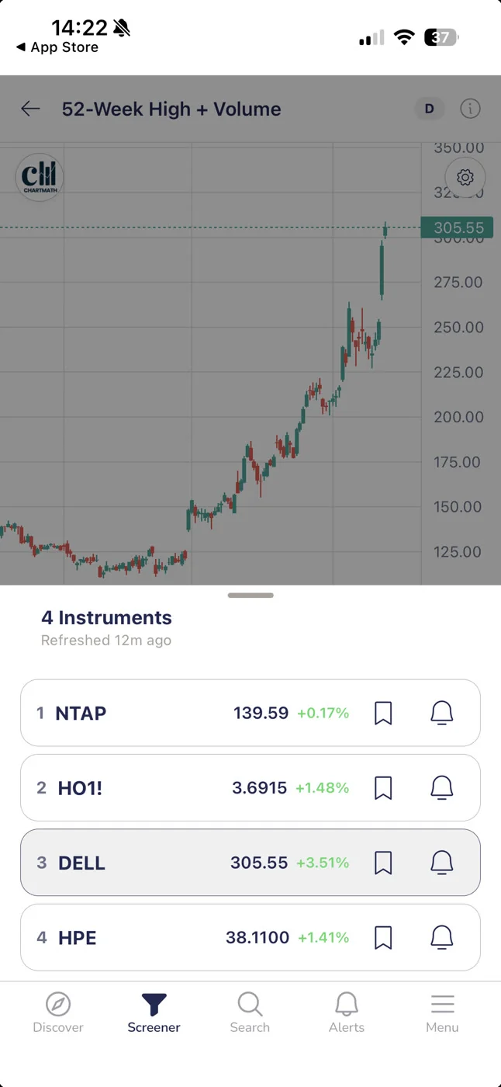Expand the instruments sheet via the drag handle
Screen dimensions: 501x1087
point(250,596)
